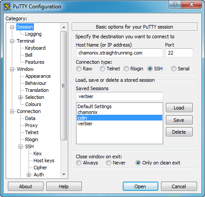Click the category tree scroll up arrow
This screenshot has width=205, height=197.
[x=64, y=27]
